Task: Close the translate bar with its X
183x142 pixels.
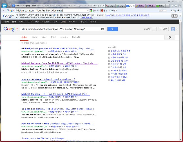Action: [180, 16]
